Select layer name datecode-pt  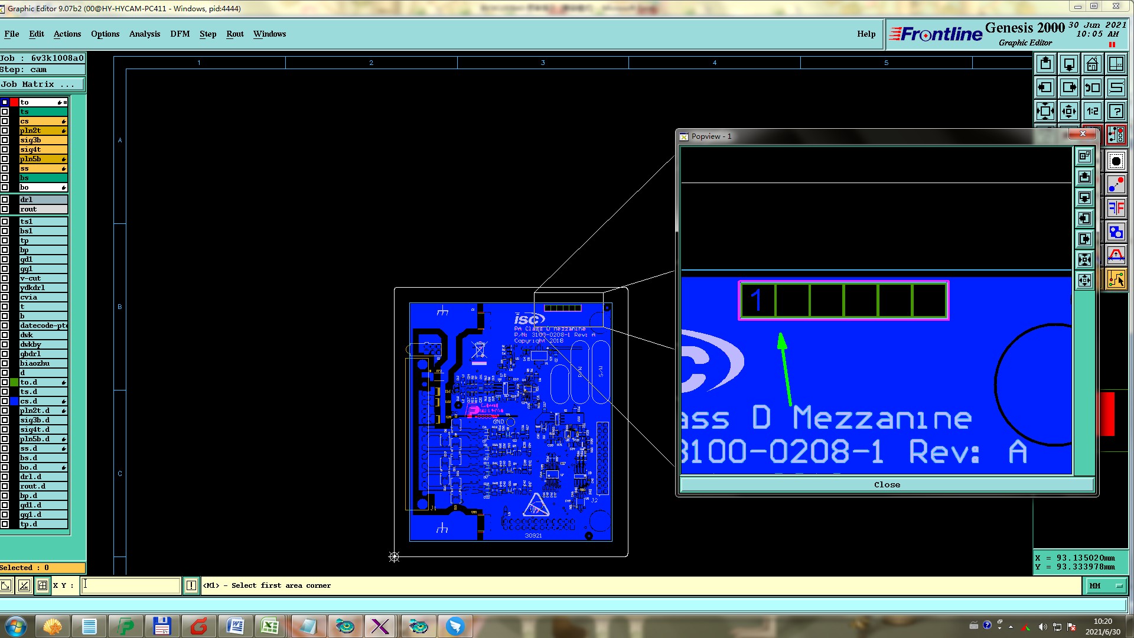(x=43, y=325)
